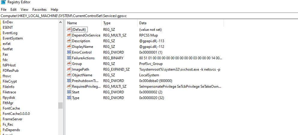
Task: Select the binary icon for FailureActions
Action: [x=69, y=58]
